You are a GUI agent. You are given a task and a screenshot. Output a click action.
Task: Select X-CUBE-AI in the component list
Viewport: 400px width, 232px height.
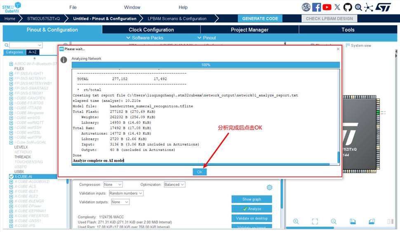pos(33,176)
